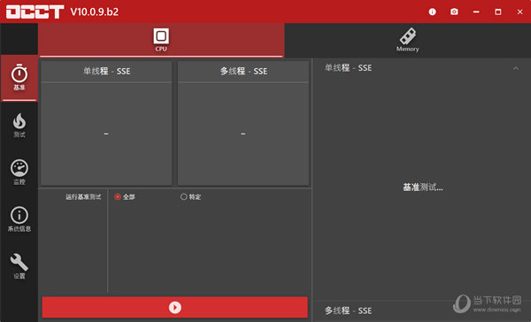Maximize the OCCT window
The height and width of the screenshot is (322, 531).
(x=497, y=11)
